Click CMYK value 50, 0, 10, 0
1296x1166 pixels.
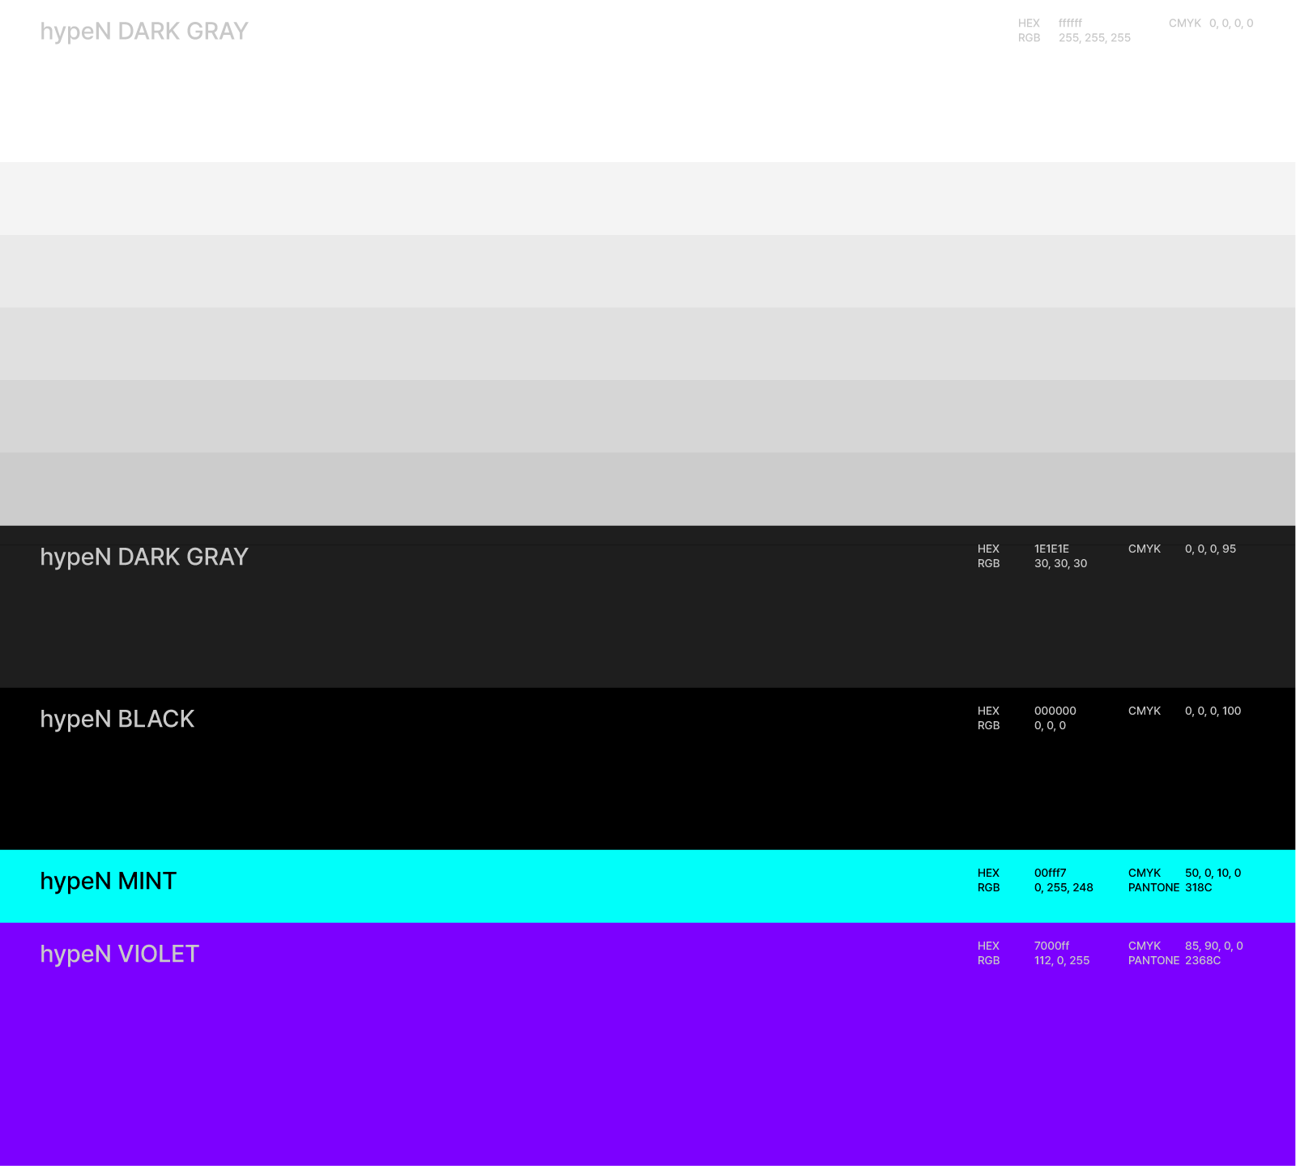[x=1213, y=873]
